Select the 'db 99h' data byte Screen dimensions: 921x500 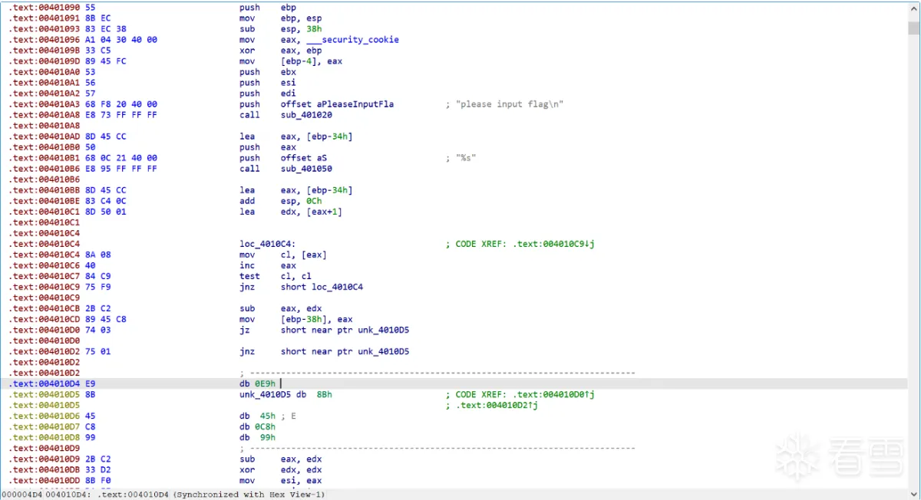[x=257, y=437]
